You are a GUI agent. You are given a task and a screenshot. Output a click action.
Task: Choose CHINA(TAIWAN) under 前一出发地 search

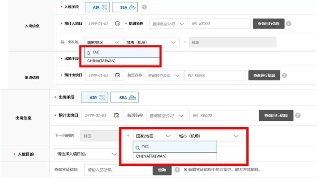coord(102,61)
